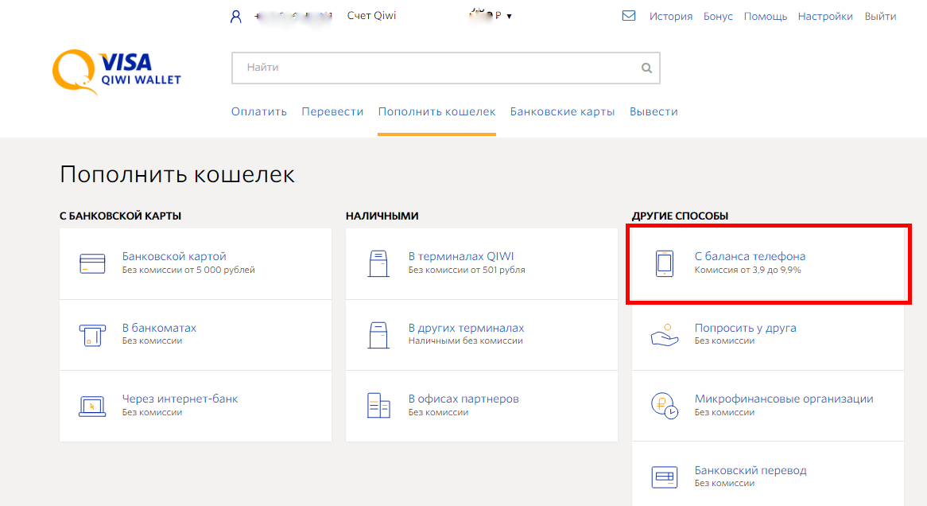Click the partner offices building icon
Image resolution: width=927 pixels, height=506 pixels.
[378, 406]
